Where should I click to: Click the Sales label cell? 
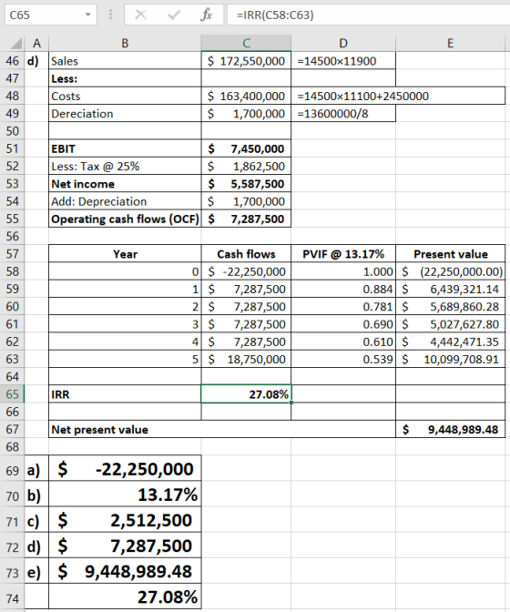(x=125, y=61)
